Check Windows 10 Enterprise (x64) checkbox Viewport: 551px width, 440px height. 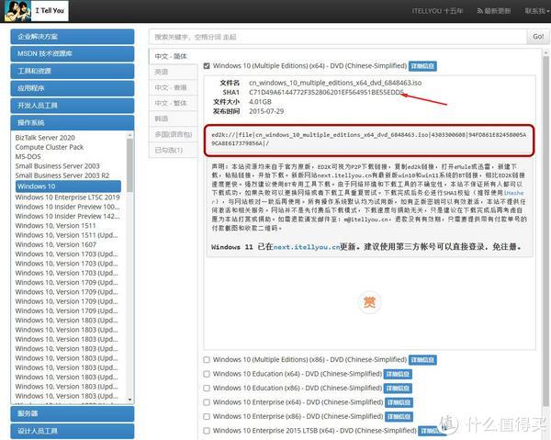207,401
